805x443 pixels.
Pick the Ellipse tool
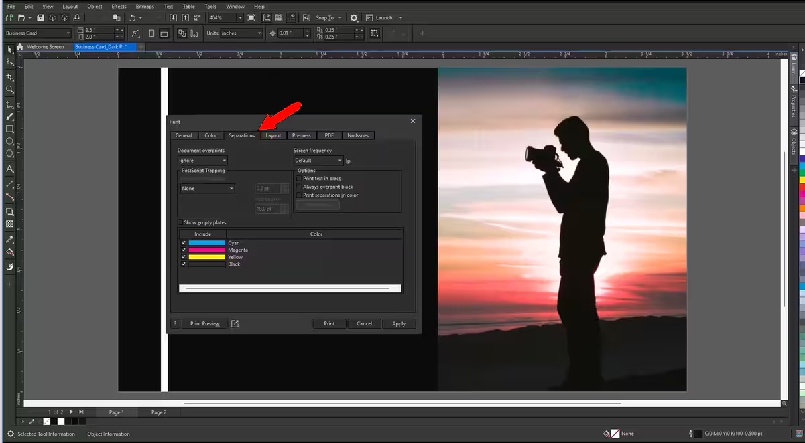(x=9, y=141)
